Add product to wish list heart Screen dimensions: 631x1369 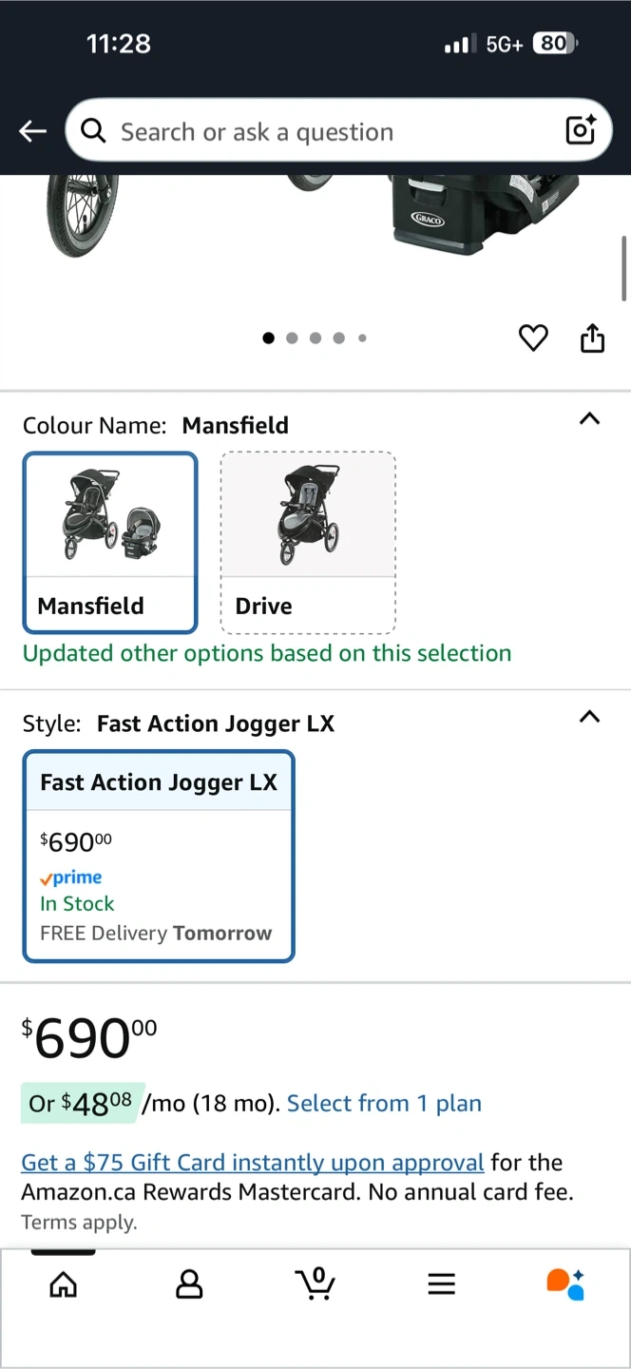click(x=533, y=337)
